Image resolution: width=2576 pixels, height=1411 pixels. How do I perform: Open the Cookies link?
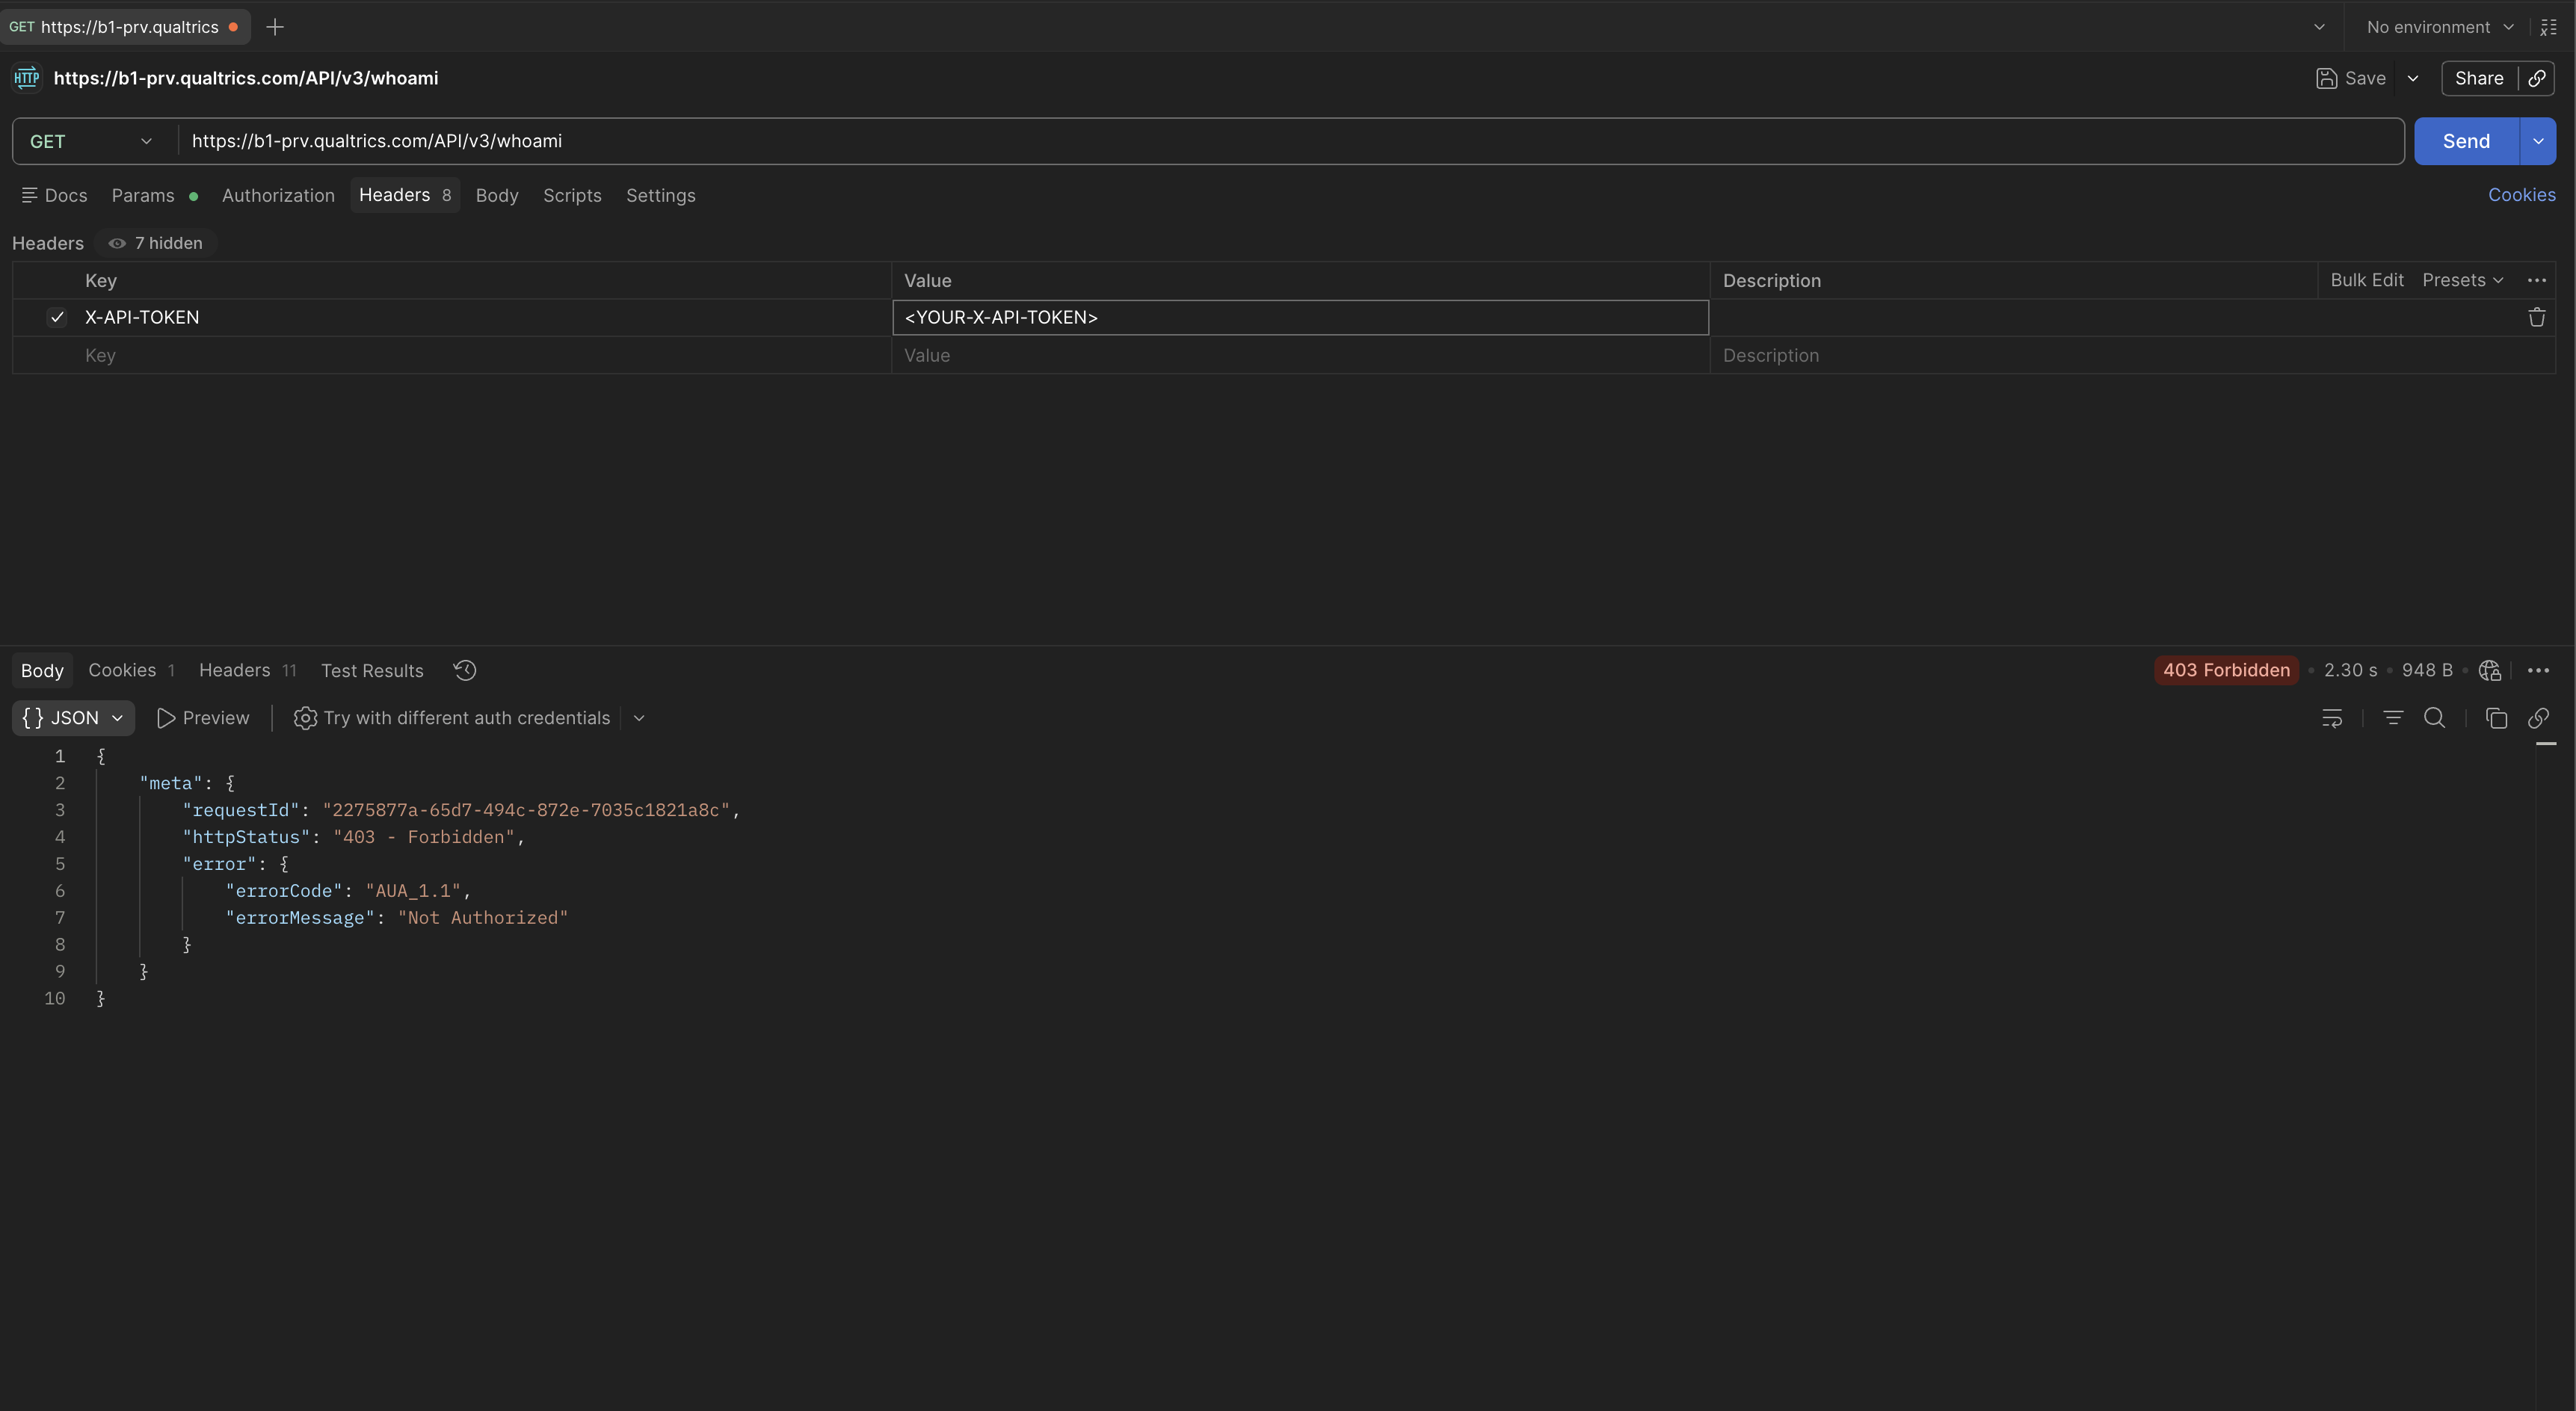click(x=2522, y=195)
